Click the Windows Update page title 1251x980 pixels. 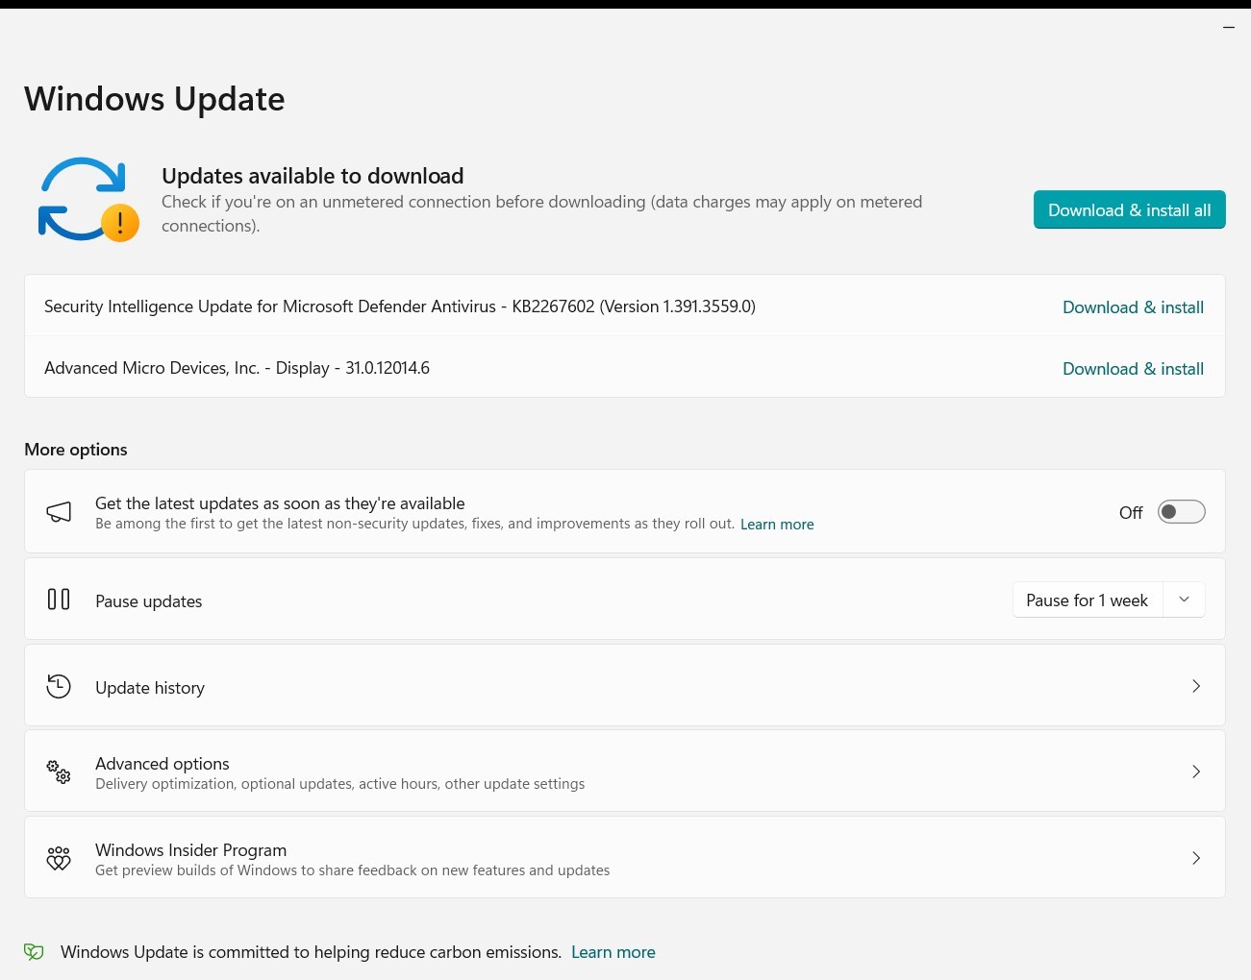[x=155, y=99]
